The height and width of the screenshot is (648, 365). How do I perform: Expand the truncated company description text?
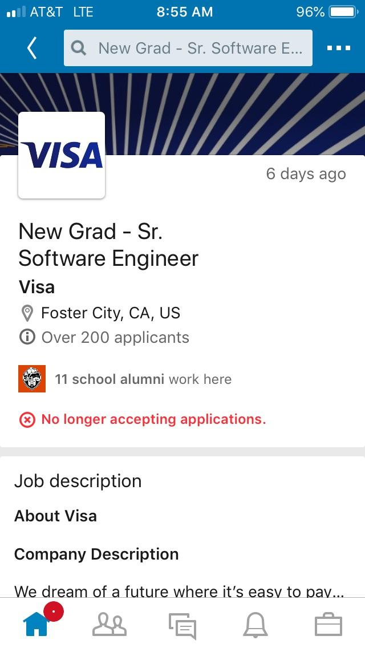[179, 592]
